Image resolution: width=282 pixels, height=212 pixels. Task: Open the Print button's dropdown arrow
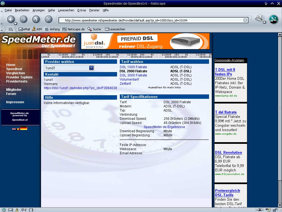[x=264, y=22]
